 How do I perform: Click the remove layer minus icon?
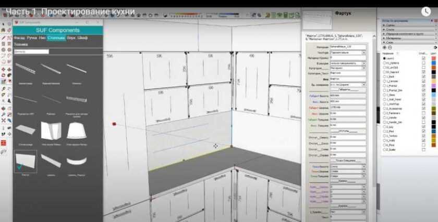click(390, 47)
